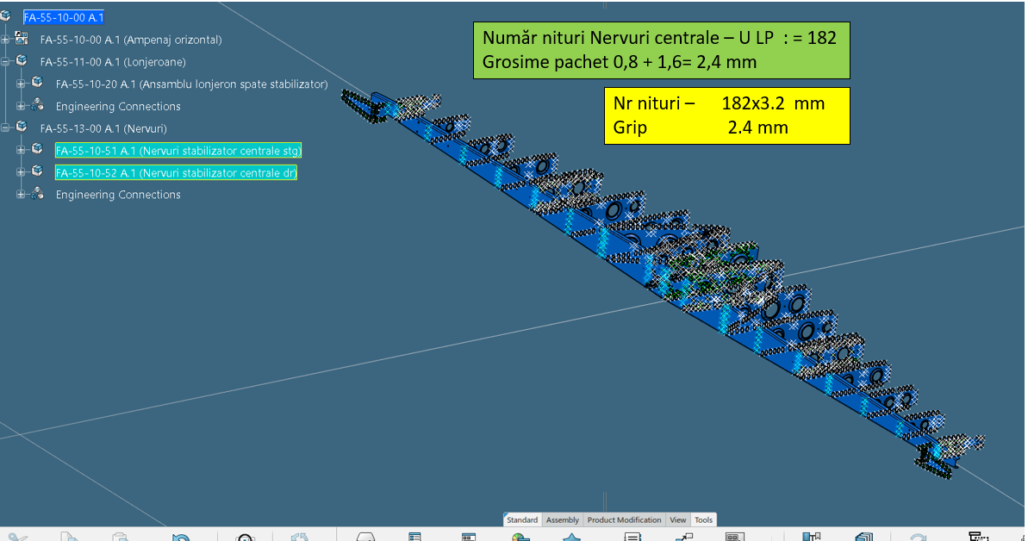Click the yellow Nr nituri Grip note

click(x=726, y=115)
